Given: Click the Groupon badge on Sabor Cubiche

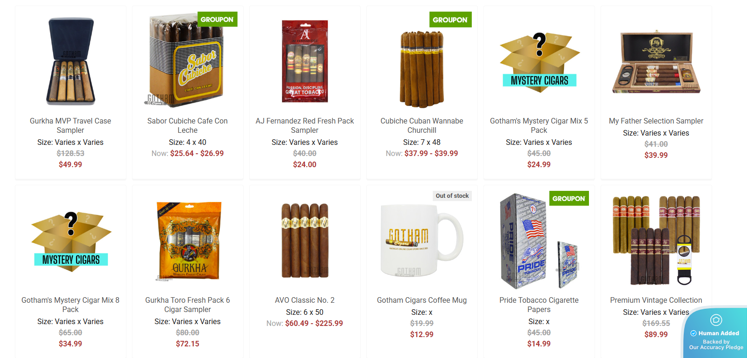Looking at the screenshot, I should tap(217, 20).
